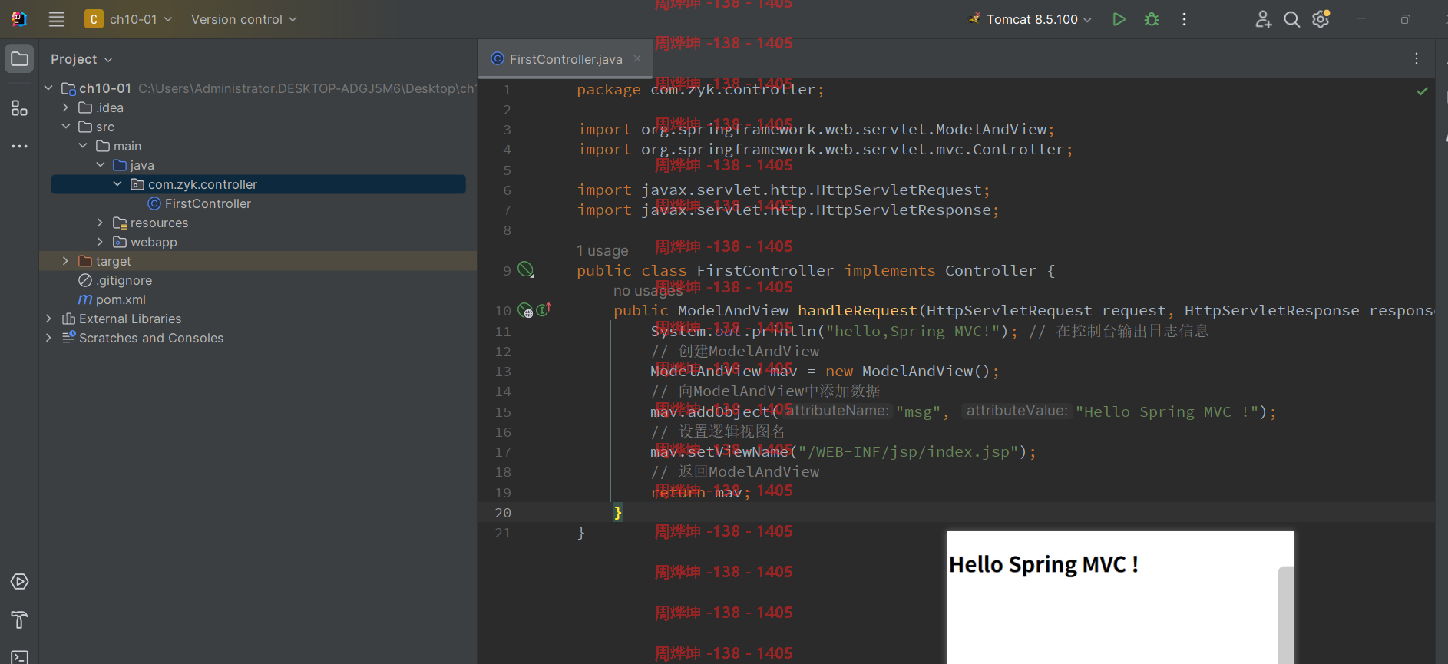Click the 'handleRequest' method name
Screen dimensions: 1448x664
(x=857, y=310)
